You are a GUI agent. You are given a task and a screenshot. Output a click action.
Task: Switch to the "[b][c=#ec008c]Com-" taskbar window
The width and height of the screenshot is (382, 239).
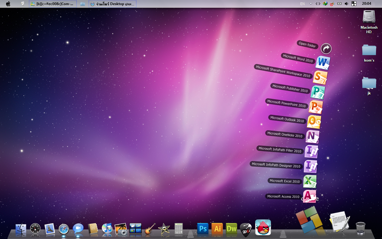(53, 4)
